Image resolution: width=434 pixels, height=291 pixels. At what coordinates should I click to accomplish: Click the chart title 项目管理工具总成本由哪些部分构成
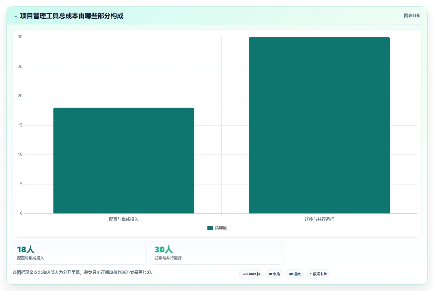click(72, 16)
